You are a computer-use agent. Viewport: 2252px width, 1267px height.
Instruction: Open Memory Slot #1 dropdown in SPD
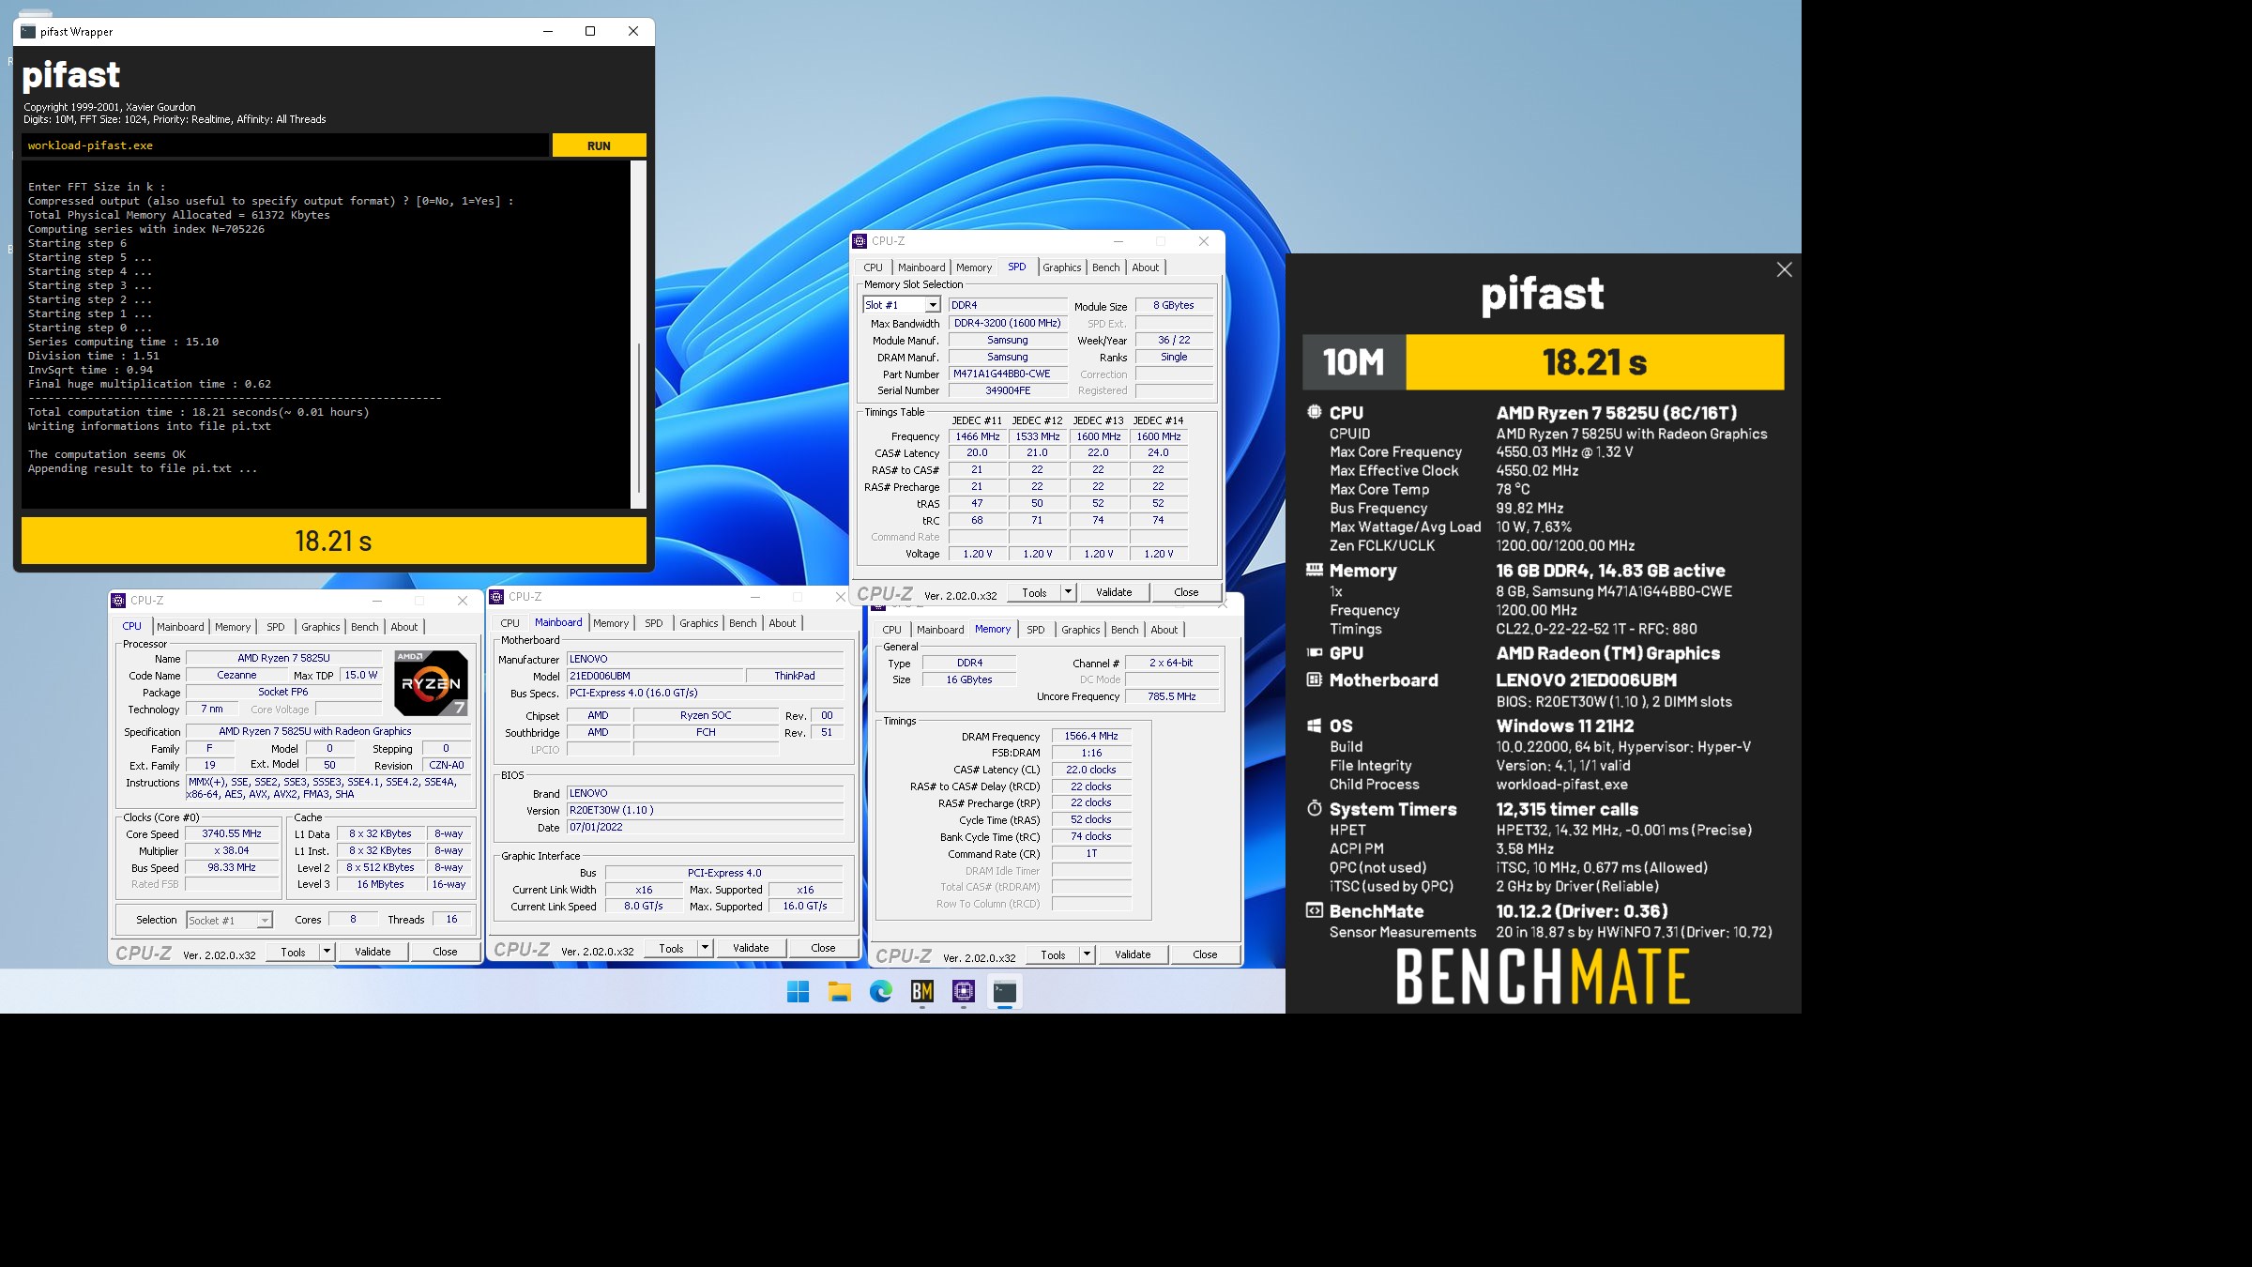(x=932, y=305)
